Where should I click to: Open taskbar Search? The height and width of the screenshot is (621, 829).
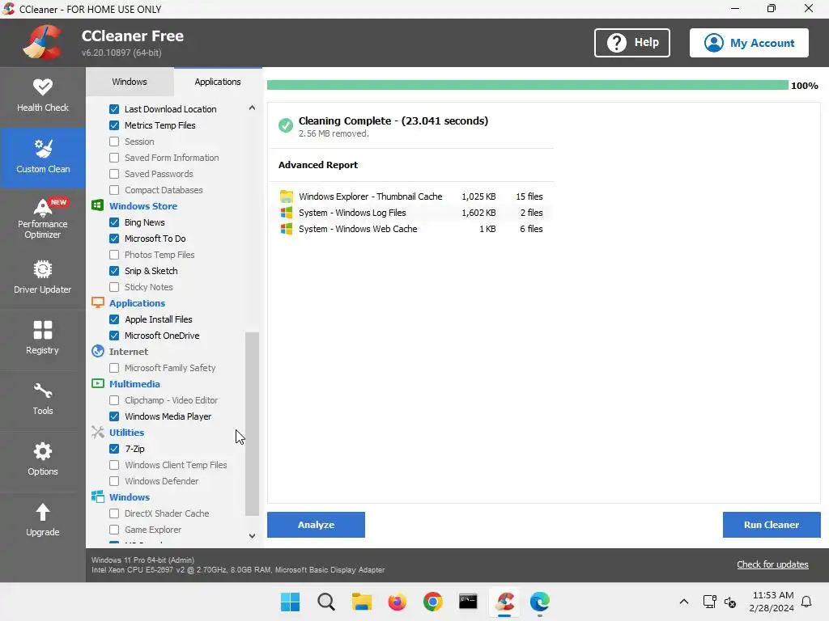(x=325, y=602)
